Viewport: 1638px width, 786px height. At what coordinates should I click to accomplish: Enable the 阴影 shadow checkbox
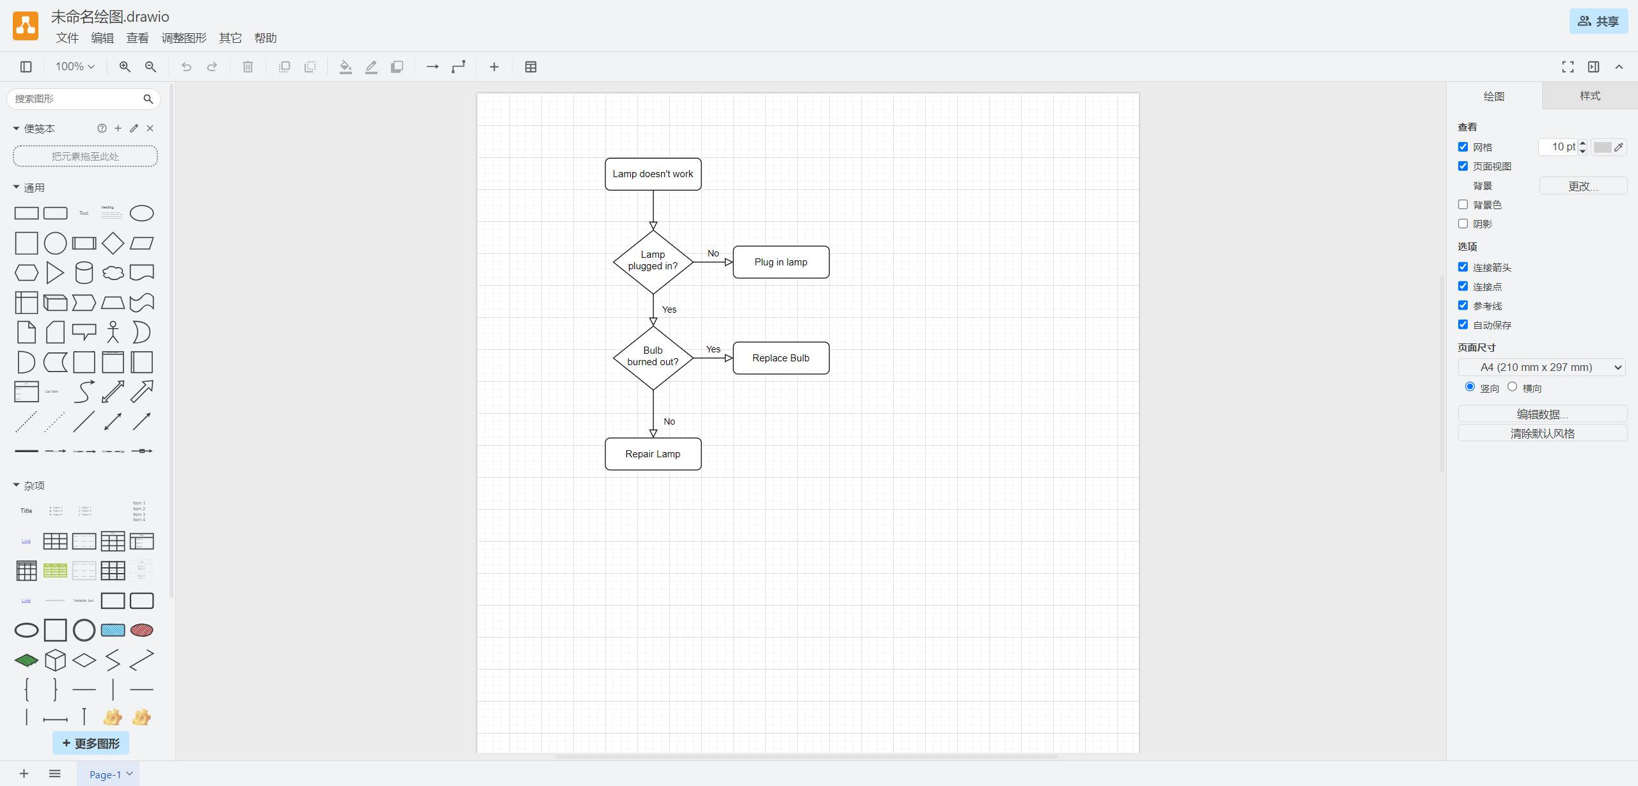pos(1463,223)
